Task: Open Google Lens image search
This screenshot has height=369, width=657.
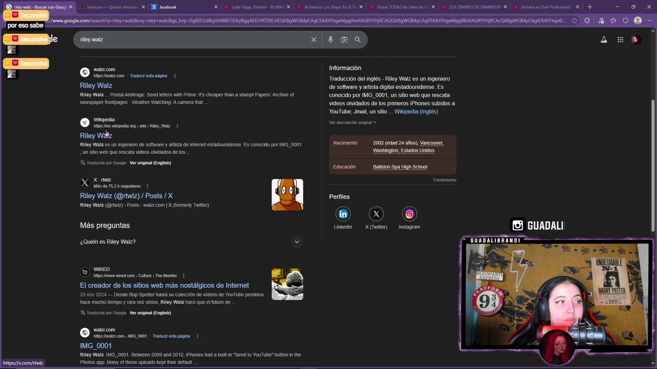Action: [x=344, y=39]
